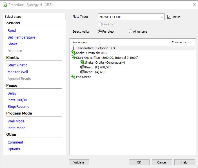Screen dimensions: 198x168
Task: Open the procedure Options link
Action: (x=14, y=149)
